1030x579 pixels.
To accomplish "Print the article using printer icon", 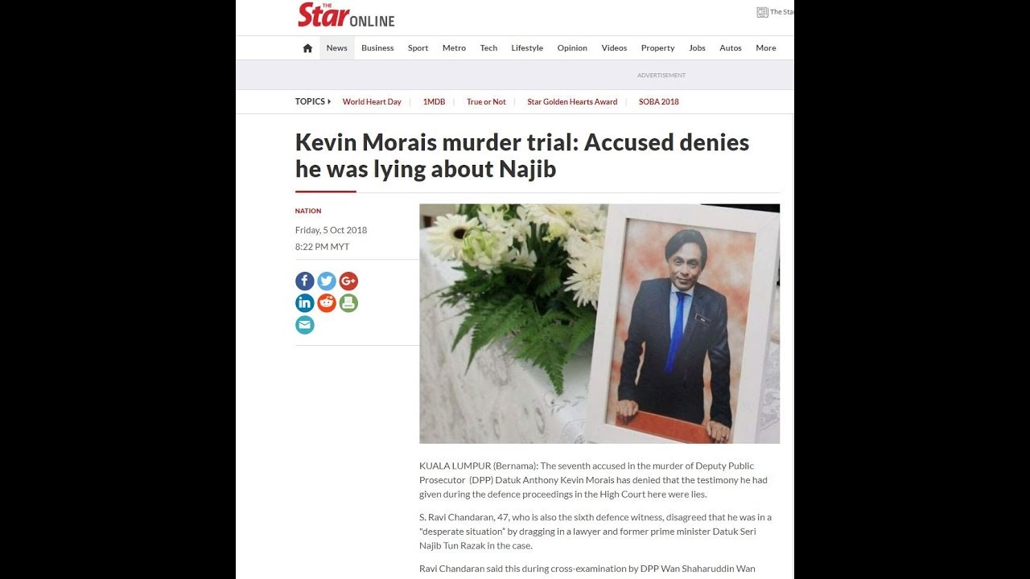I will pos(348,303).
